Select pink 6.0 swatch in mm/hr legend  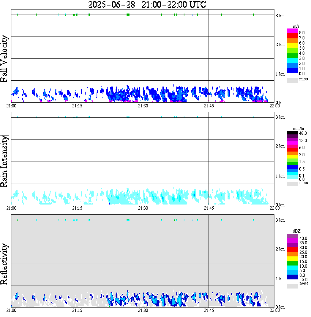[x=292, y=146]
